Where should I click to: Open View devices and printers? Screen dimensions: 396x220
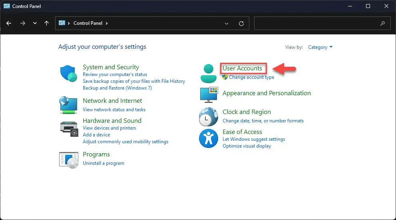(x=109, y=128)
